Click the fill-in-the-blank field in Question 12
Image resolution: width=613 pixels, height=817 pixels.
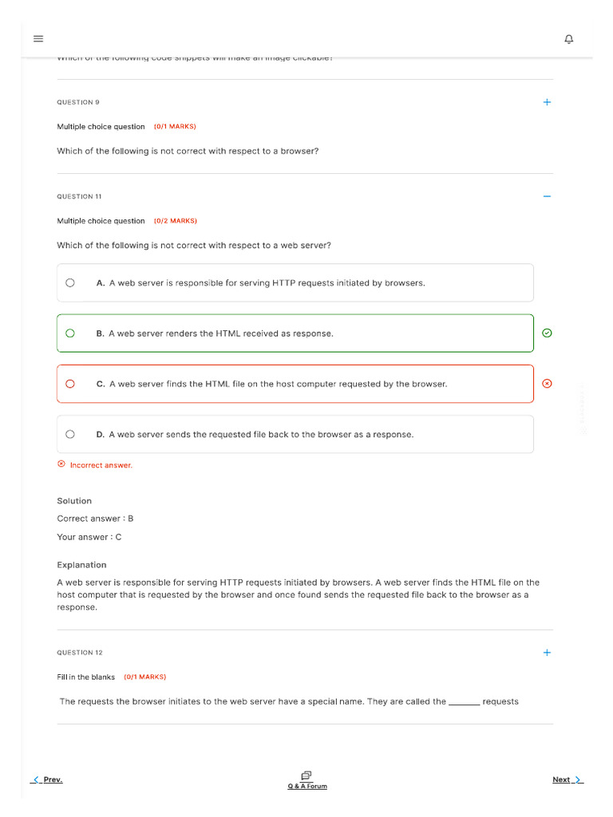[464, 702]
